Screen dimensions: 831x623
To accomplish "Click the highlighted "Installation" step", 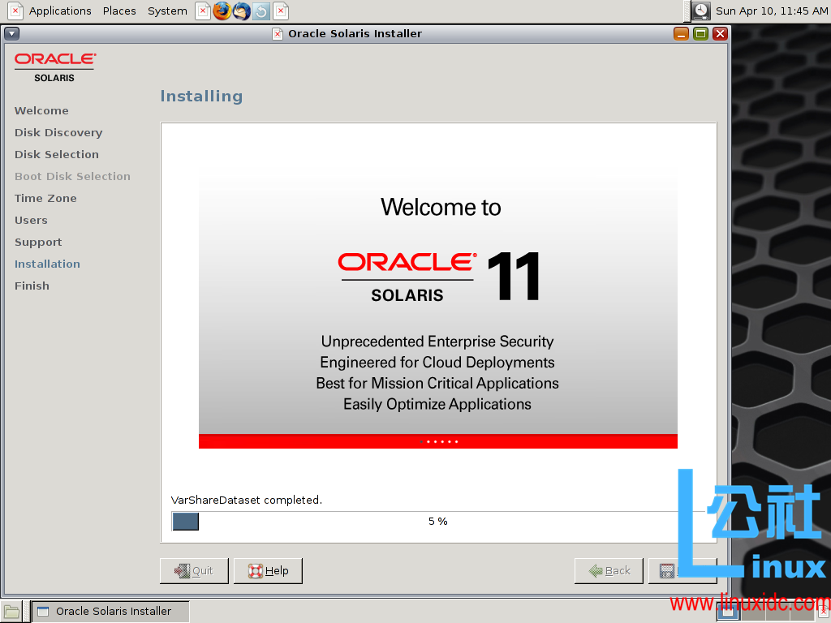I will coord(47,264).
